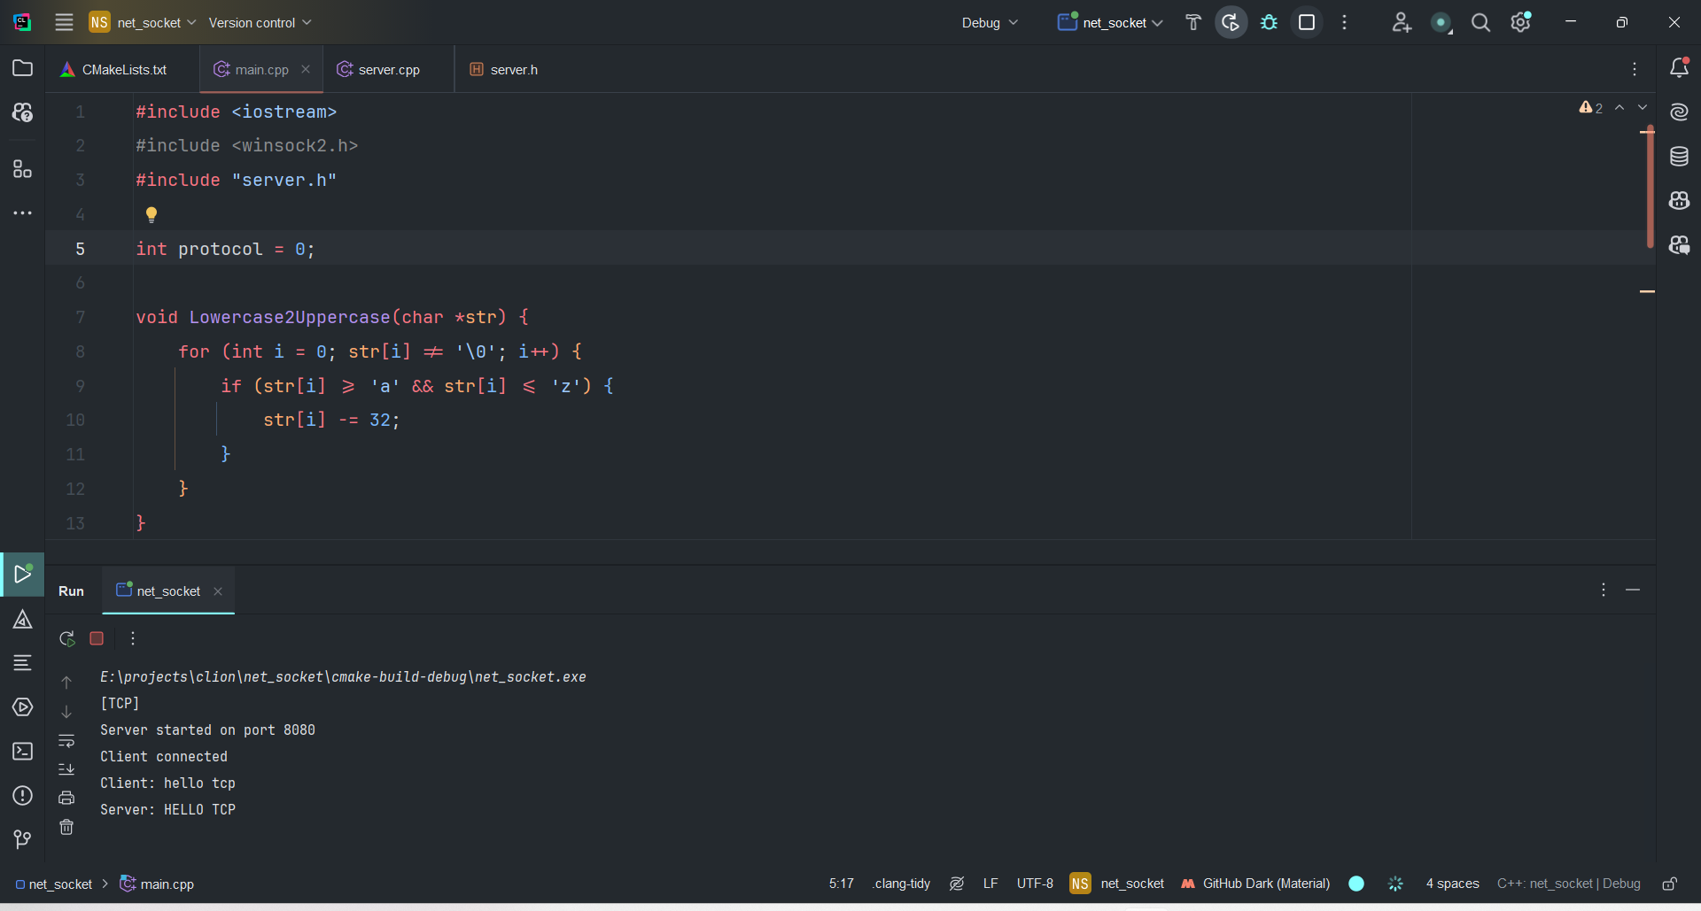Toggle soft-wrap in the Run console
Screen dimensions: 1701x911
point(66,740)
